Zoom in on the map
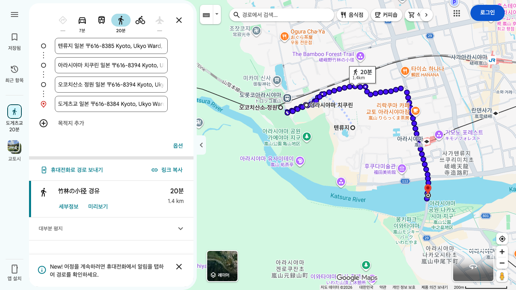 502,252
